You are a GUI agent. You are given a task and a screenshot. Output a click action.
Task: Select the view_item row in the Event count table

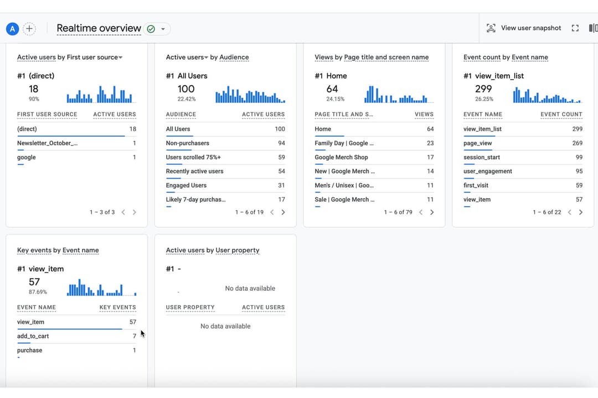[x=523, y=200]
